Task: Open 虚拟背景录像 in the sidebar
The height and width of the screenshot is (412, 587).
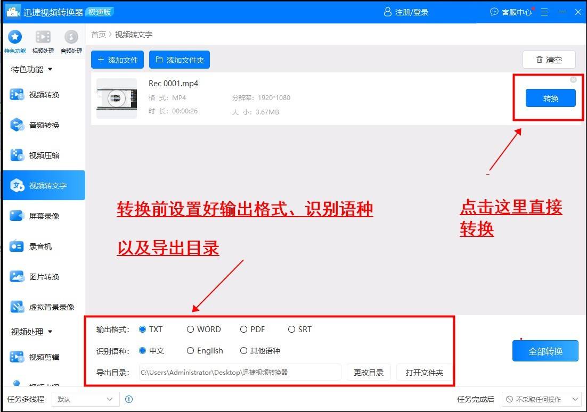Action: click(44, 307)
